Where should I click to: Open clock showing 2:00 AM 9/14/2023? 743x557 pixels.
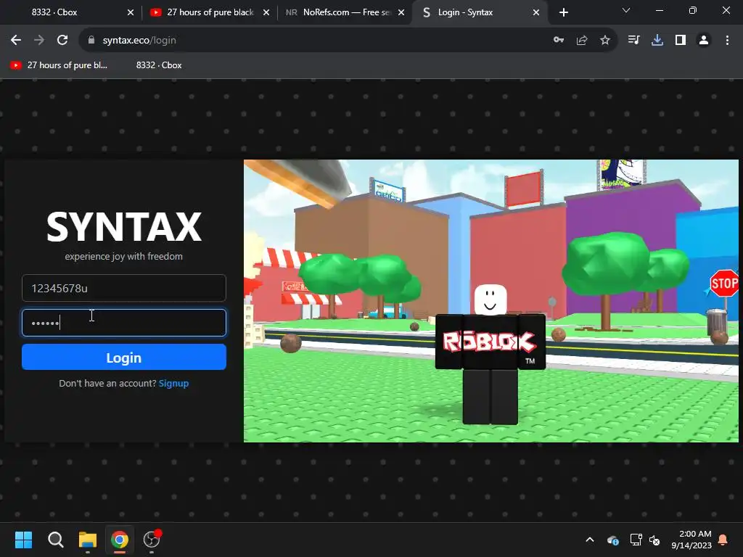(x=691, y=540)
